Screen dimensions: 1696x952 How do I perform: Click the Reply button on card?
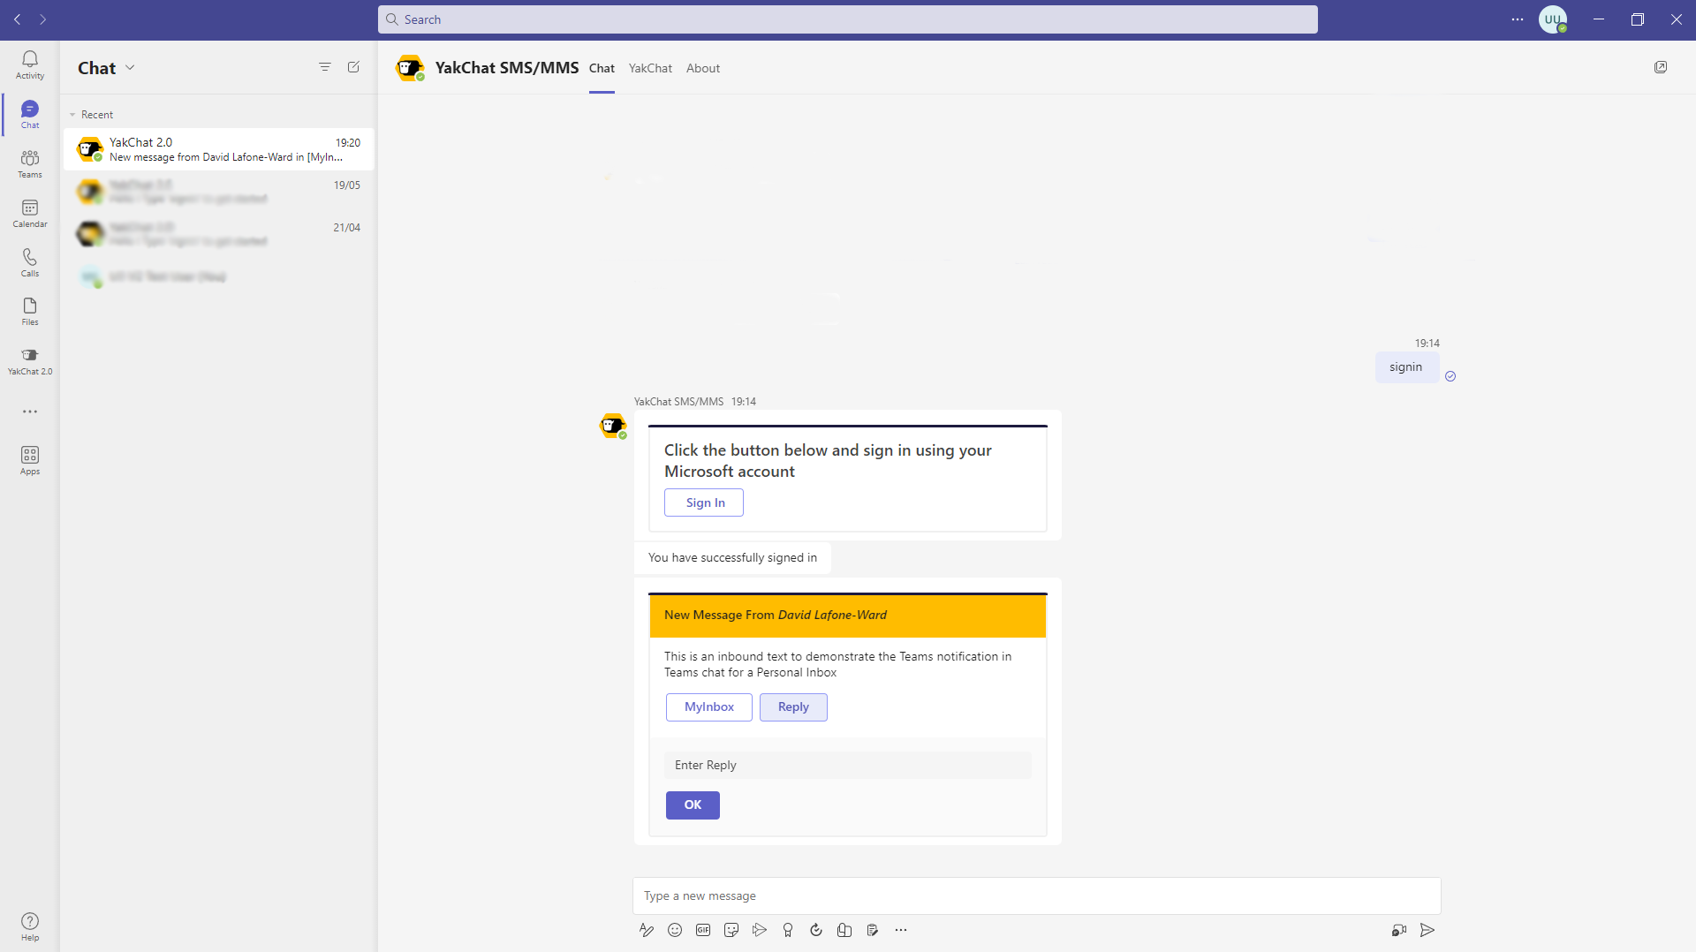tap(793, 707)
